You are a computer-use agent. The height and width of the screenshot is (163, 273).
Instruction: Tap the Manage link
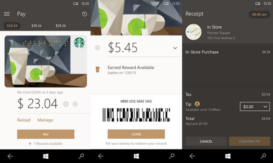coord(45,120)
